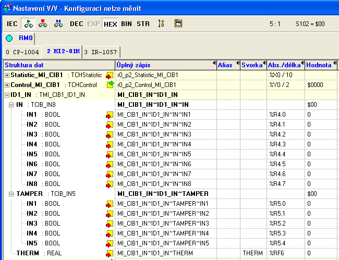Screen dimensions: 339x260
Task: Click the arrow icon in MI_CIB1_IN~ID1_IN~IN~IN3 row
Action: (110, 135)
